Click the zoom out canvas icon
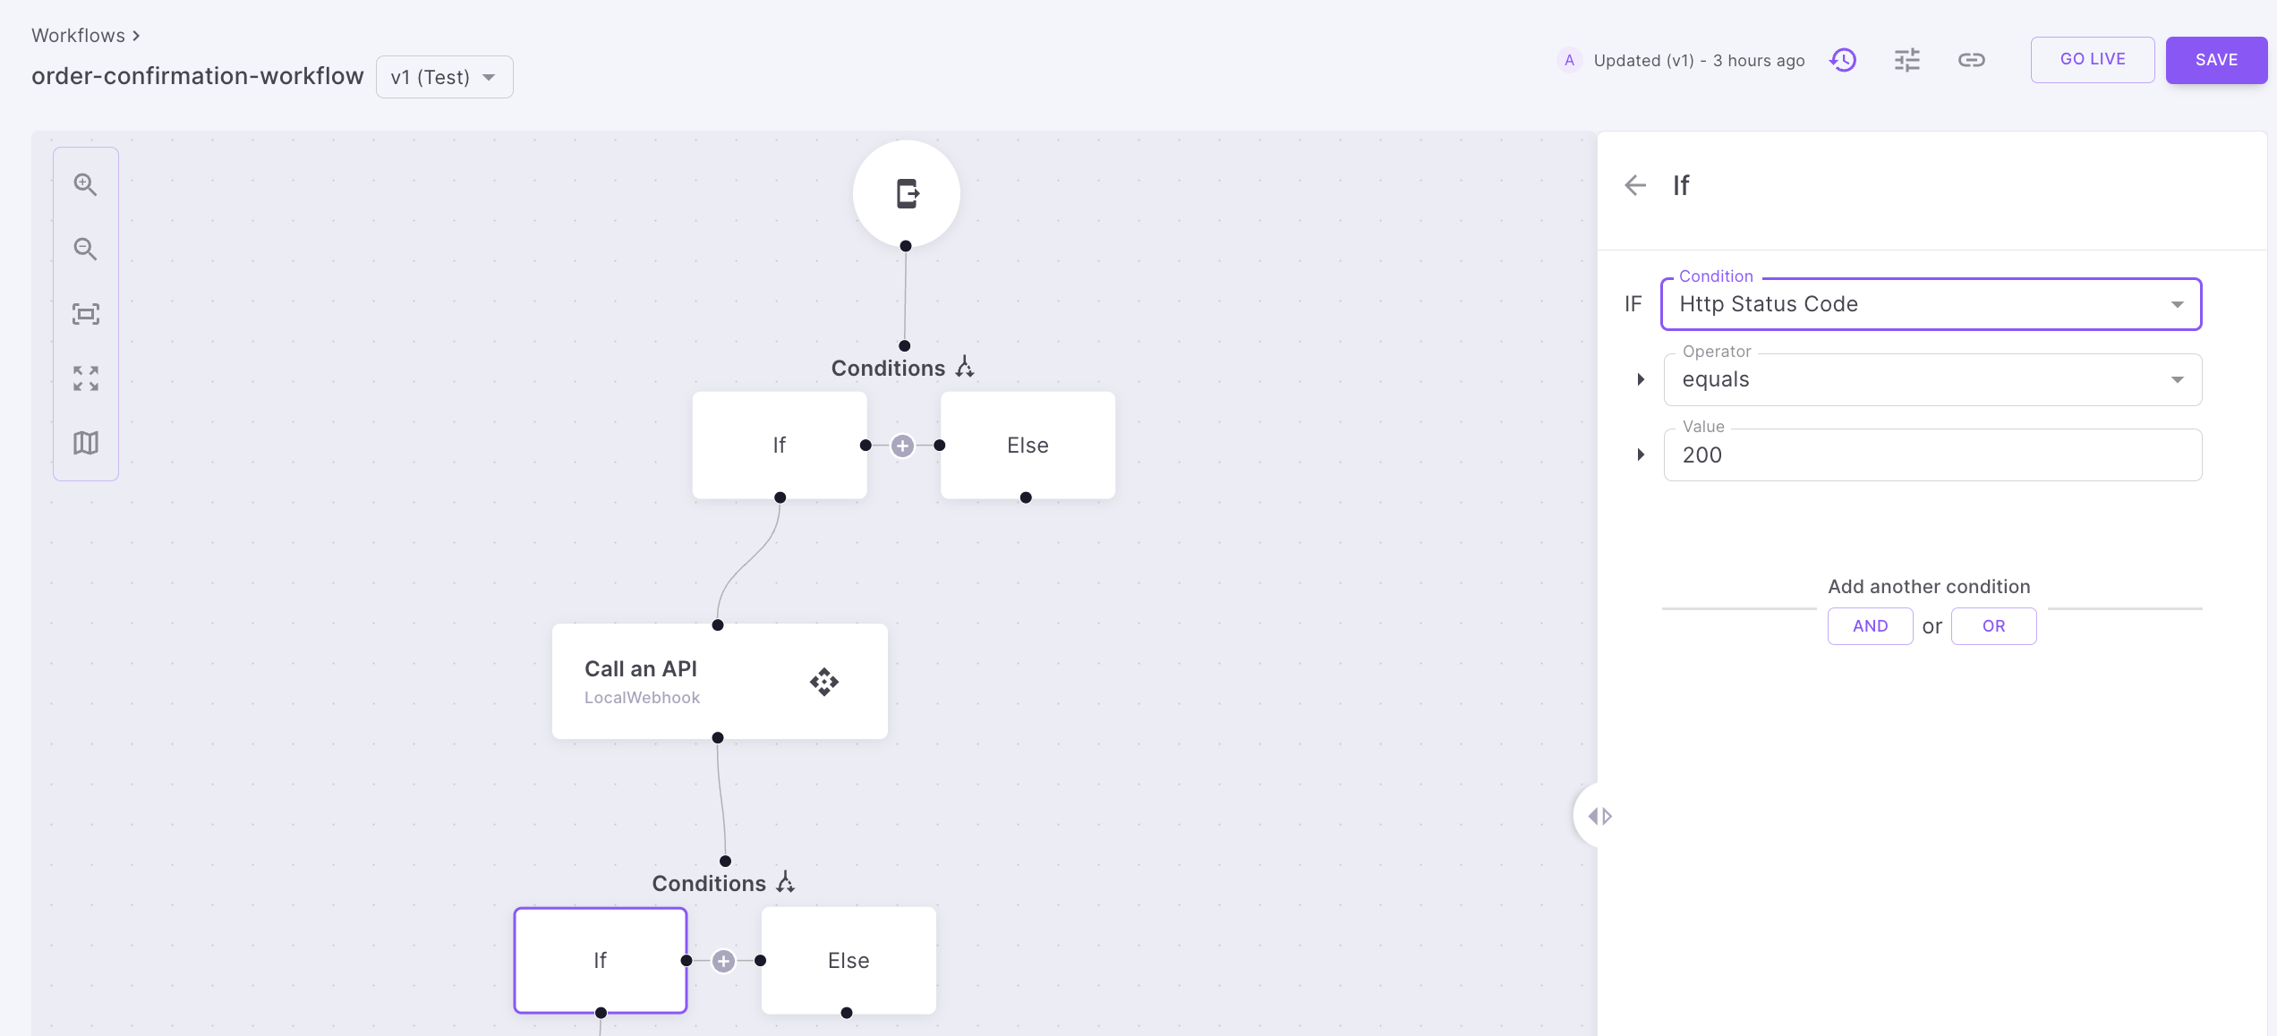This screenshot has width=2277, height=1036. click(x=85, y=249)
